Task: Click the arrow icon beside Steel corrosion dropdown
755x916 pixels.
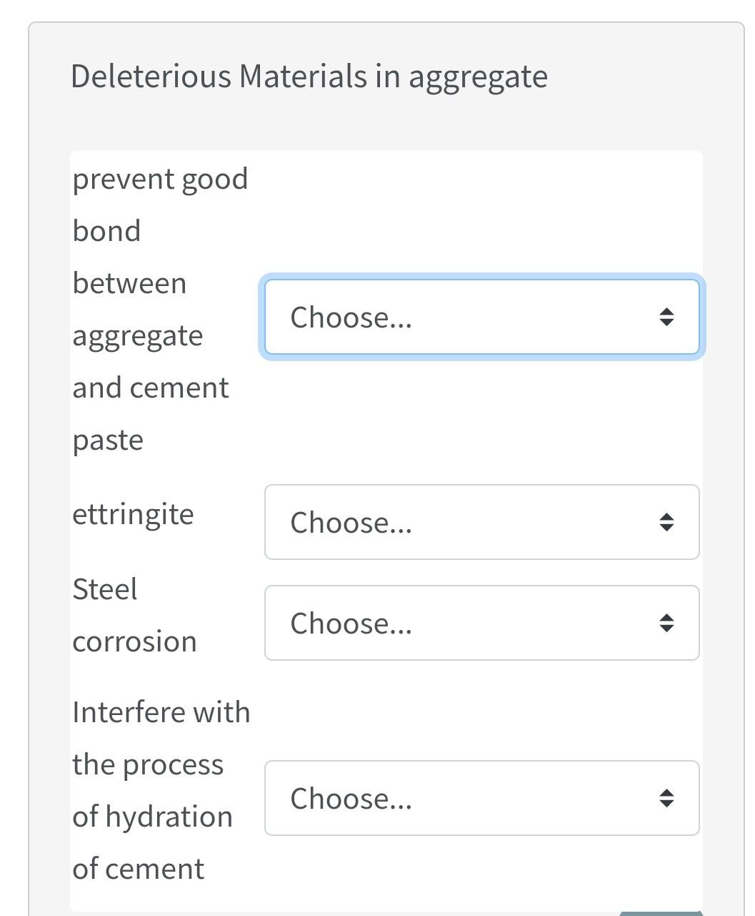Action: click(x=666, y=623)
